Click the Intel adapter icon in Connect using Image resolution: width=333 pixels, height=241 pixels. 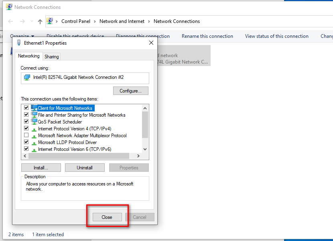27,77
